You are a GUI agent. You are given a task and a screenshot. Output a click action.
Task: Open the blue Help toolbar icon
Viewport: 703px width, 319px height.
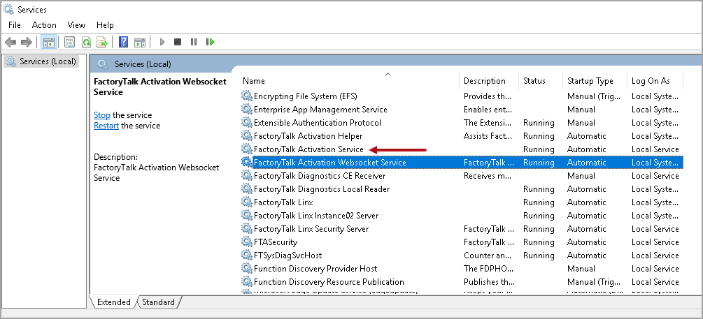pyautogui.click(x=123, y=42)
